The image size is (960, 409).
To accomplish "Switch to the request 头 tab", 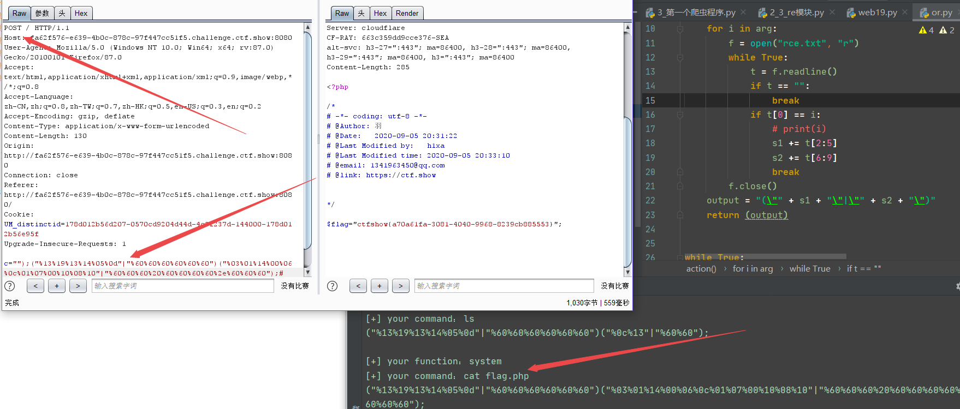I will coord(62,13).
